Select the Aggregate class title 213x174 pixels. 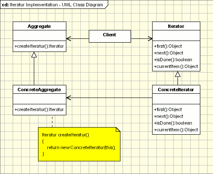[x=39, y=26]
